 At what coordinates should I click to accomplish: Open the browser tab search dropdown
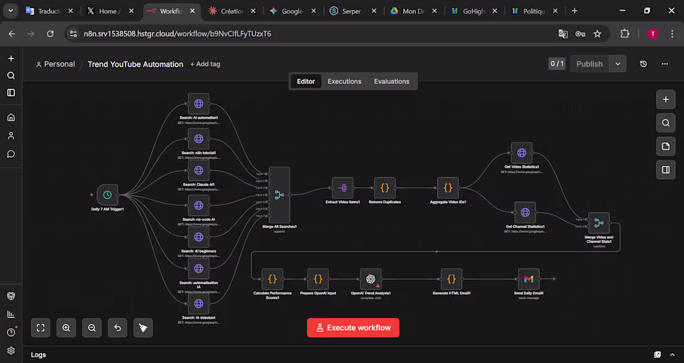[x=11, y=11]
